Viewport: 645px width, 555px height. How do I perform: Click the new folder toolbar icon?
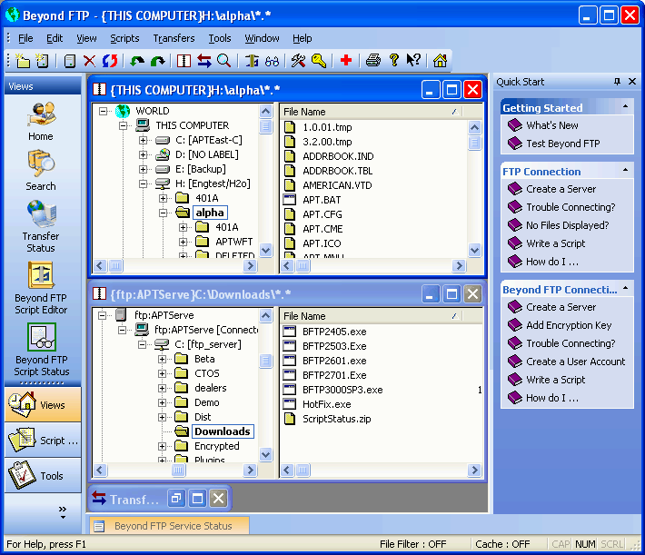23,61
